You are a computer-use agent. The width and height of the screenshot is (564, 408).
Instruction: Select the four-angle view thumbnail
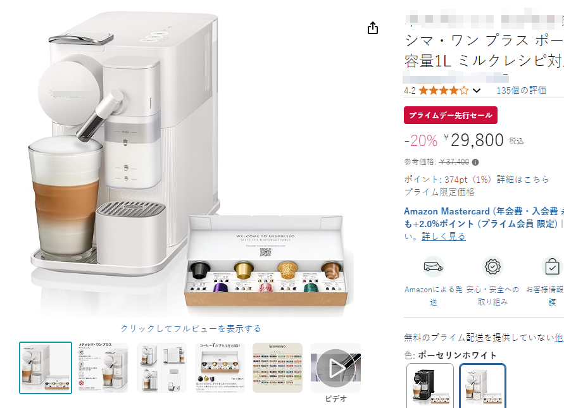pyautogui.click(x=161, y=368)
